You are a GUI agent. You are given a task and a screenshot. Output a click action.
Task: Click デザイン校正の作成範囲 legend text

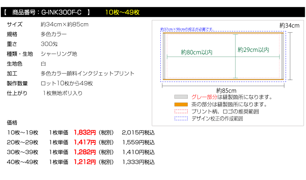pyautogui.click(x=217, y=118)
